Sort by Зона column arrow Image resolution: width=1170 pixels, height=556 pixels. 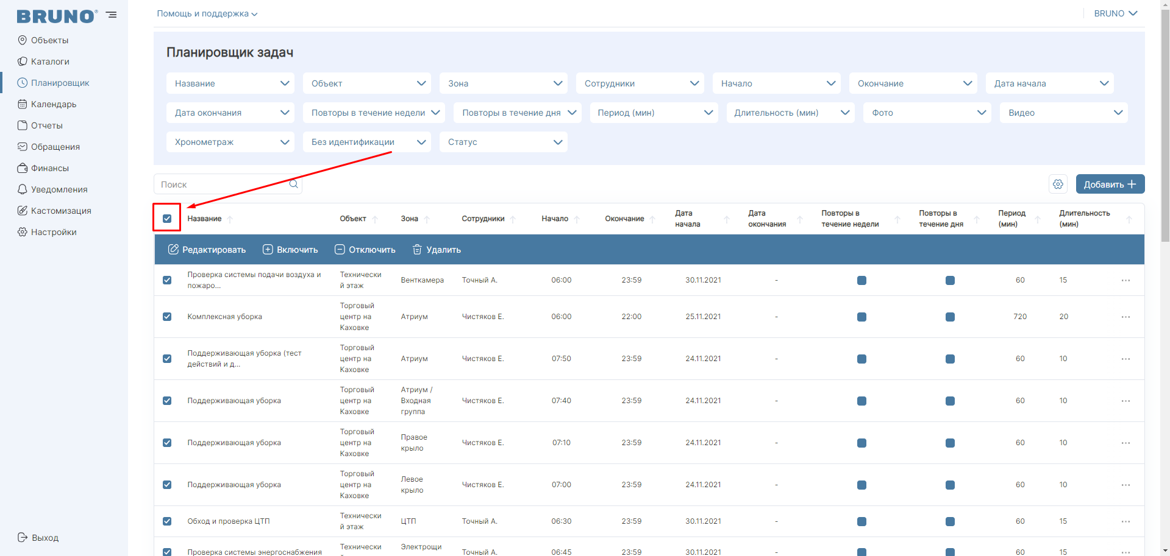tap(427, 219)
